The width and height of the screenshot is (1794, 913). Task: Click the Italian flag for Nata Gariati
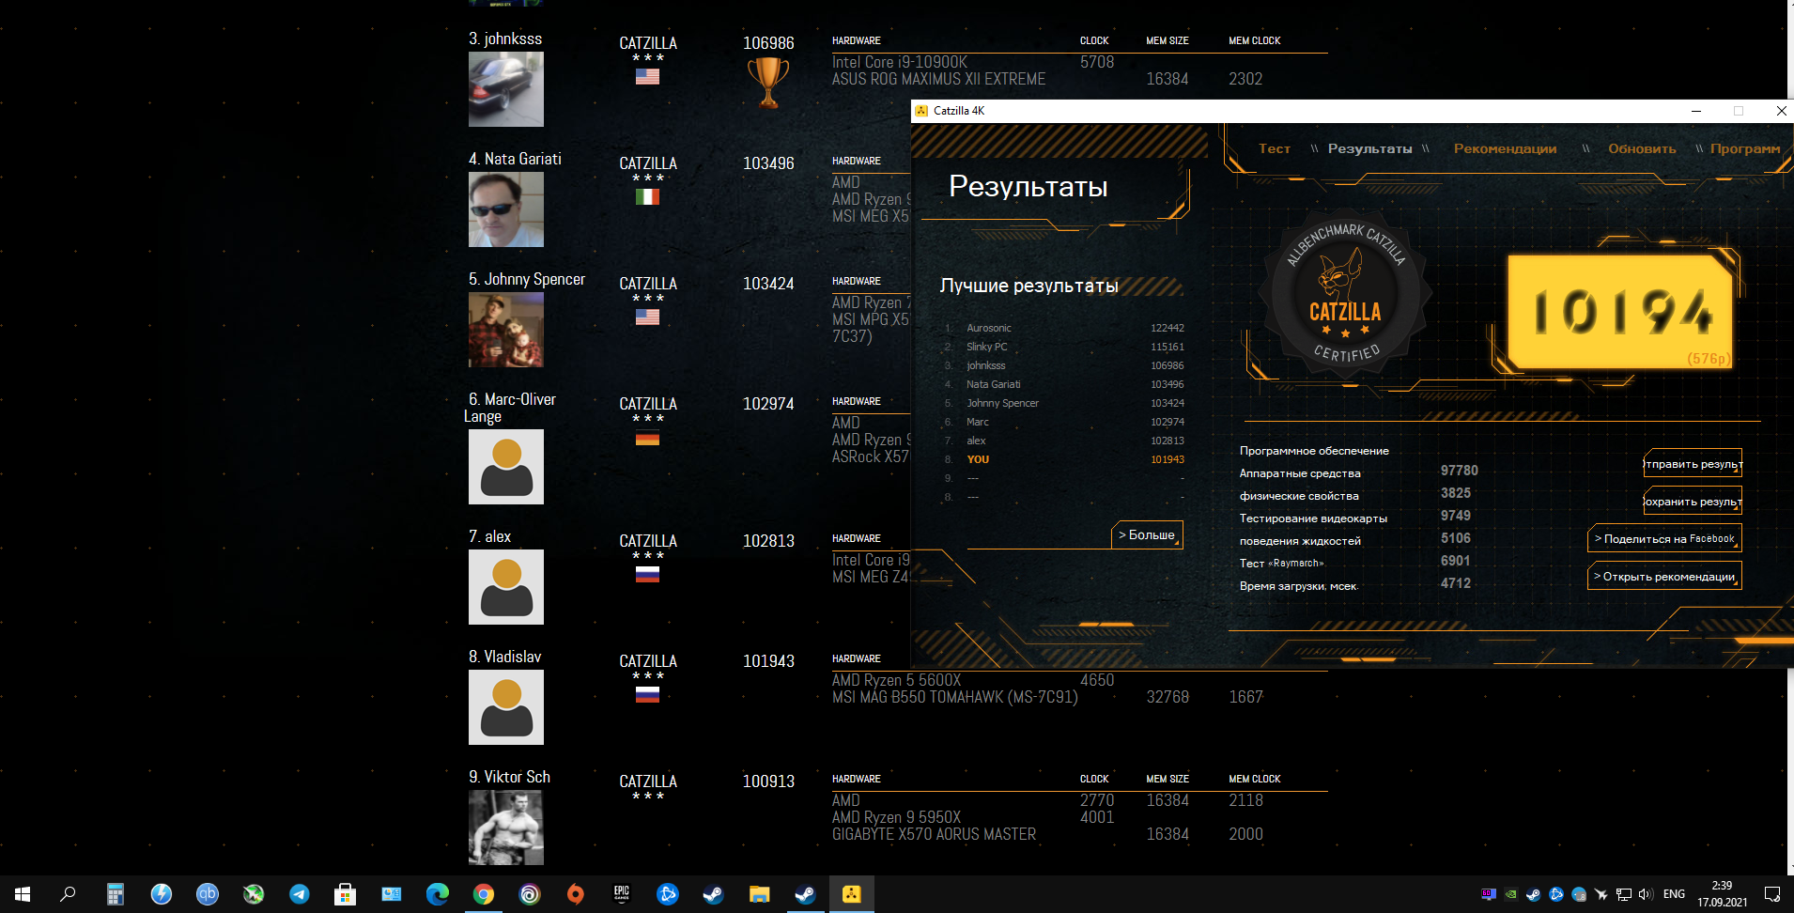647,197
